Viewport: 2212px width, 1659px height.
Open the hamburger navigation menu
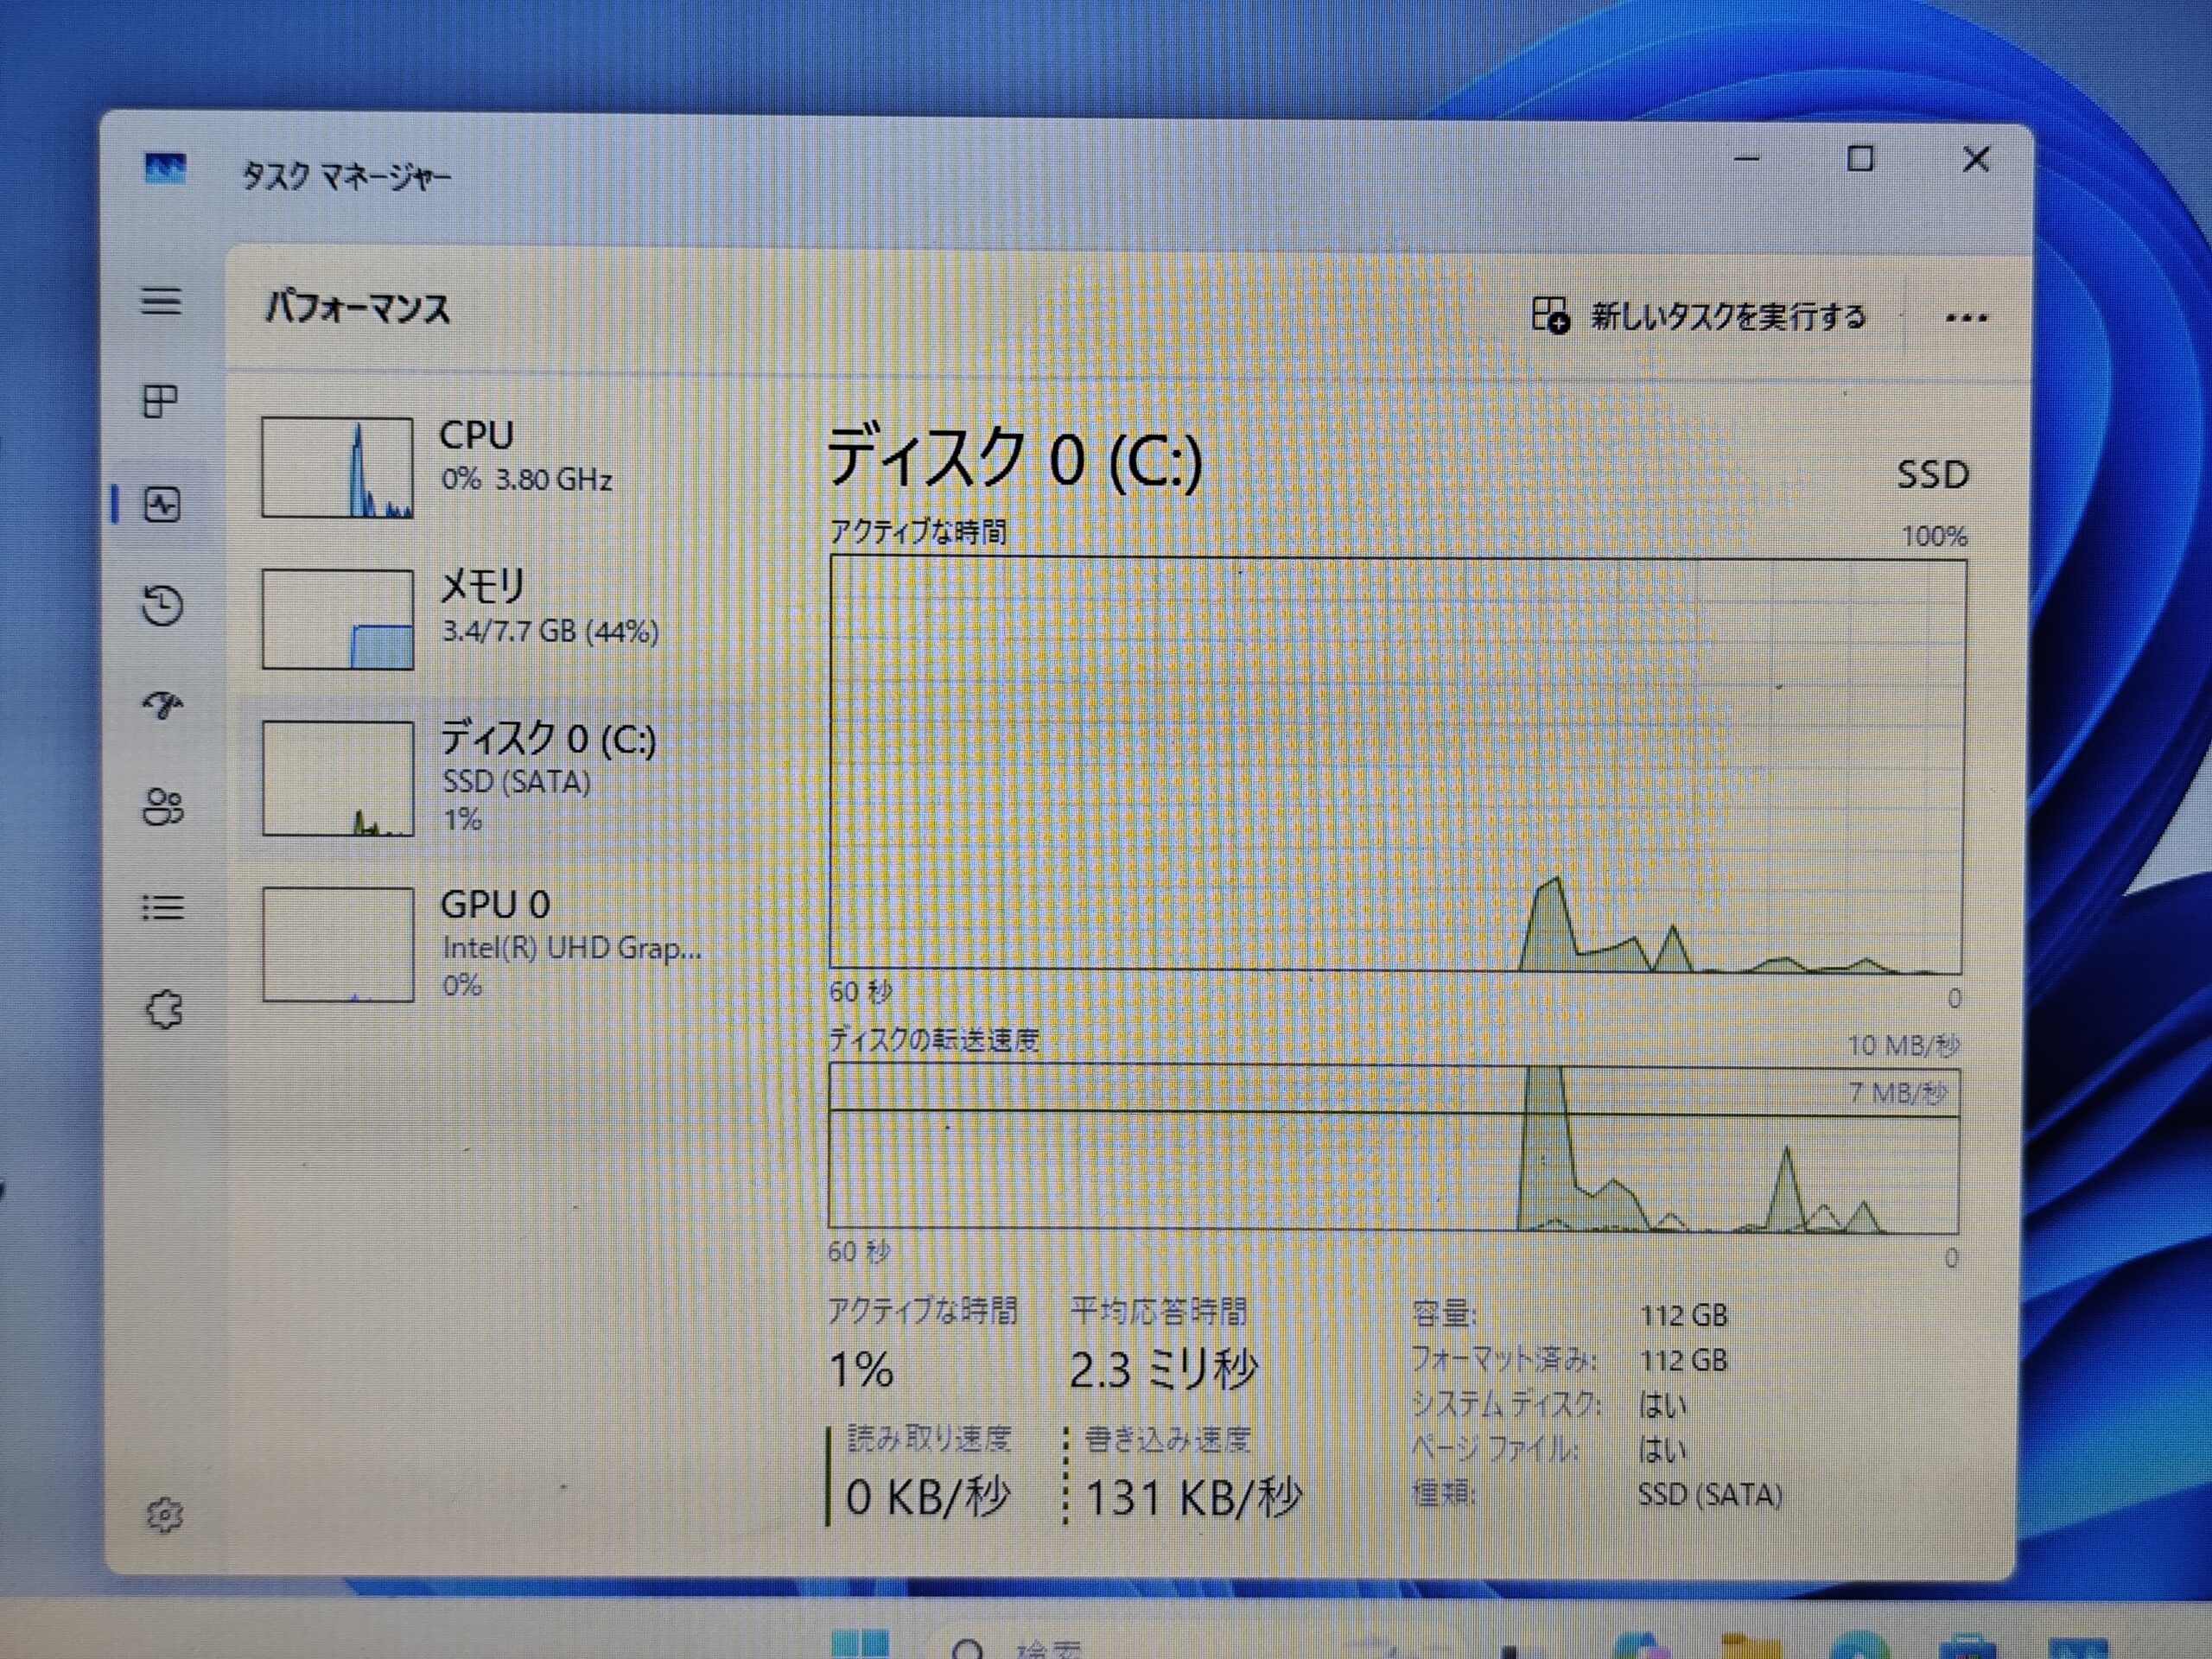tap(161, 301)
